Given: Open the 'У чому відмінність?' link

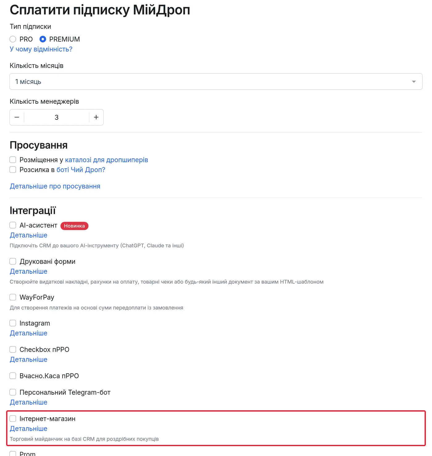Looking at the screenshot, I should [41, 49].
